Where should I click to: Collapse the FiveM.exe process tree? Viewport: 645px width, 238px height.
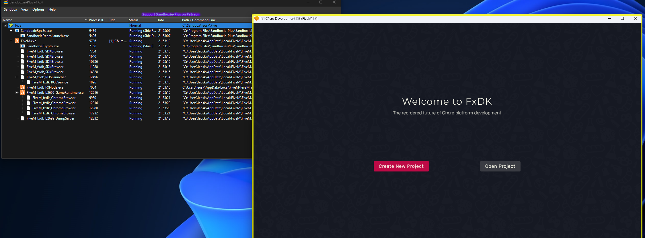11,41
